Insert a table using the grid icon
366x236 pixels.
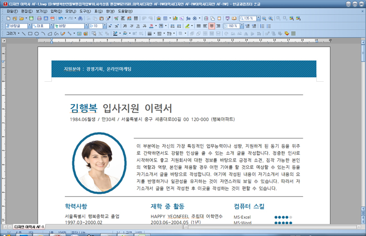pos(165,18)
